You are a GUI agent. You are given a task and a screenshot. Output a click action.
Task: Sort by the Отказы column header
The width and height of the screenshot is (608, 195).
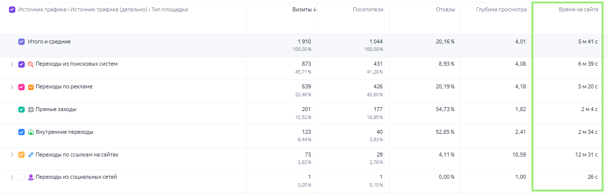[x=445, y=9]
